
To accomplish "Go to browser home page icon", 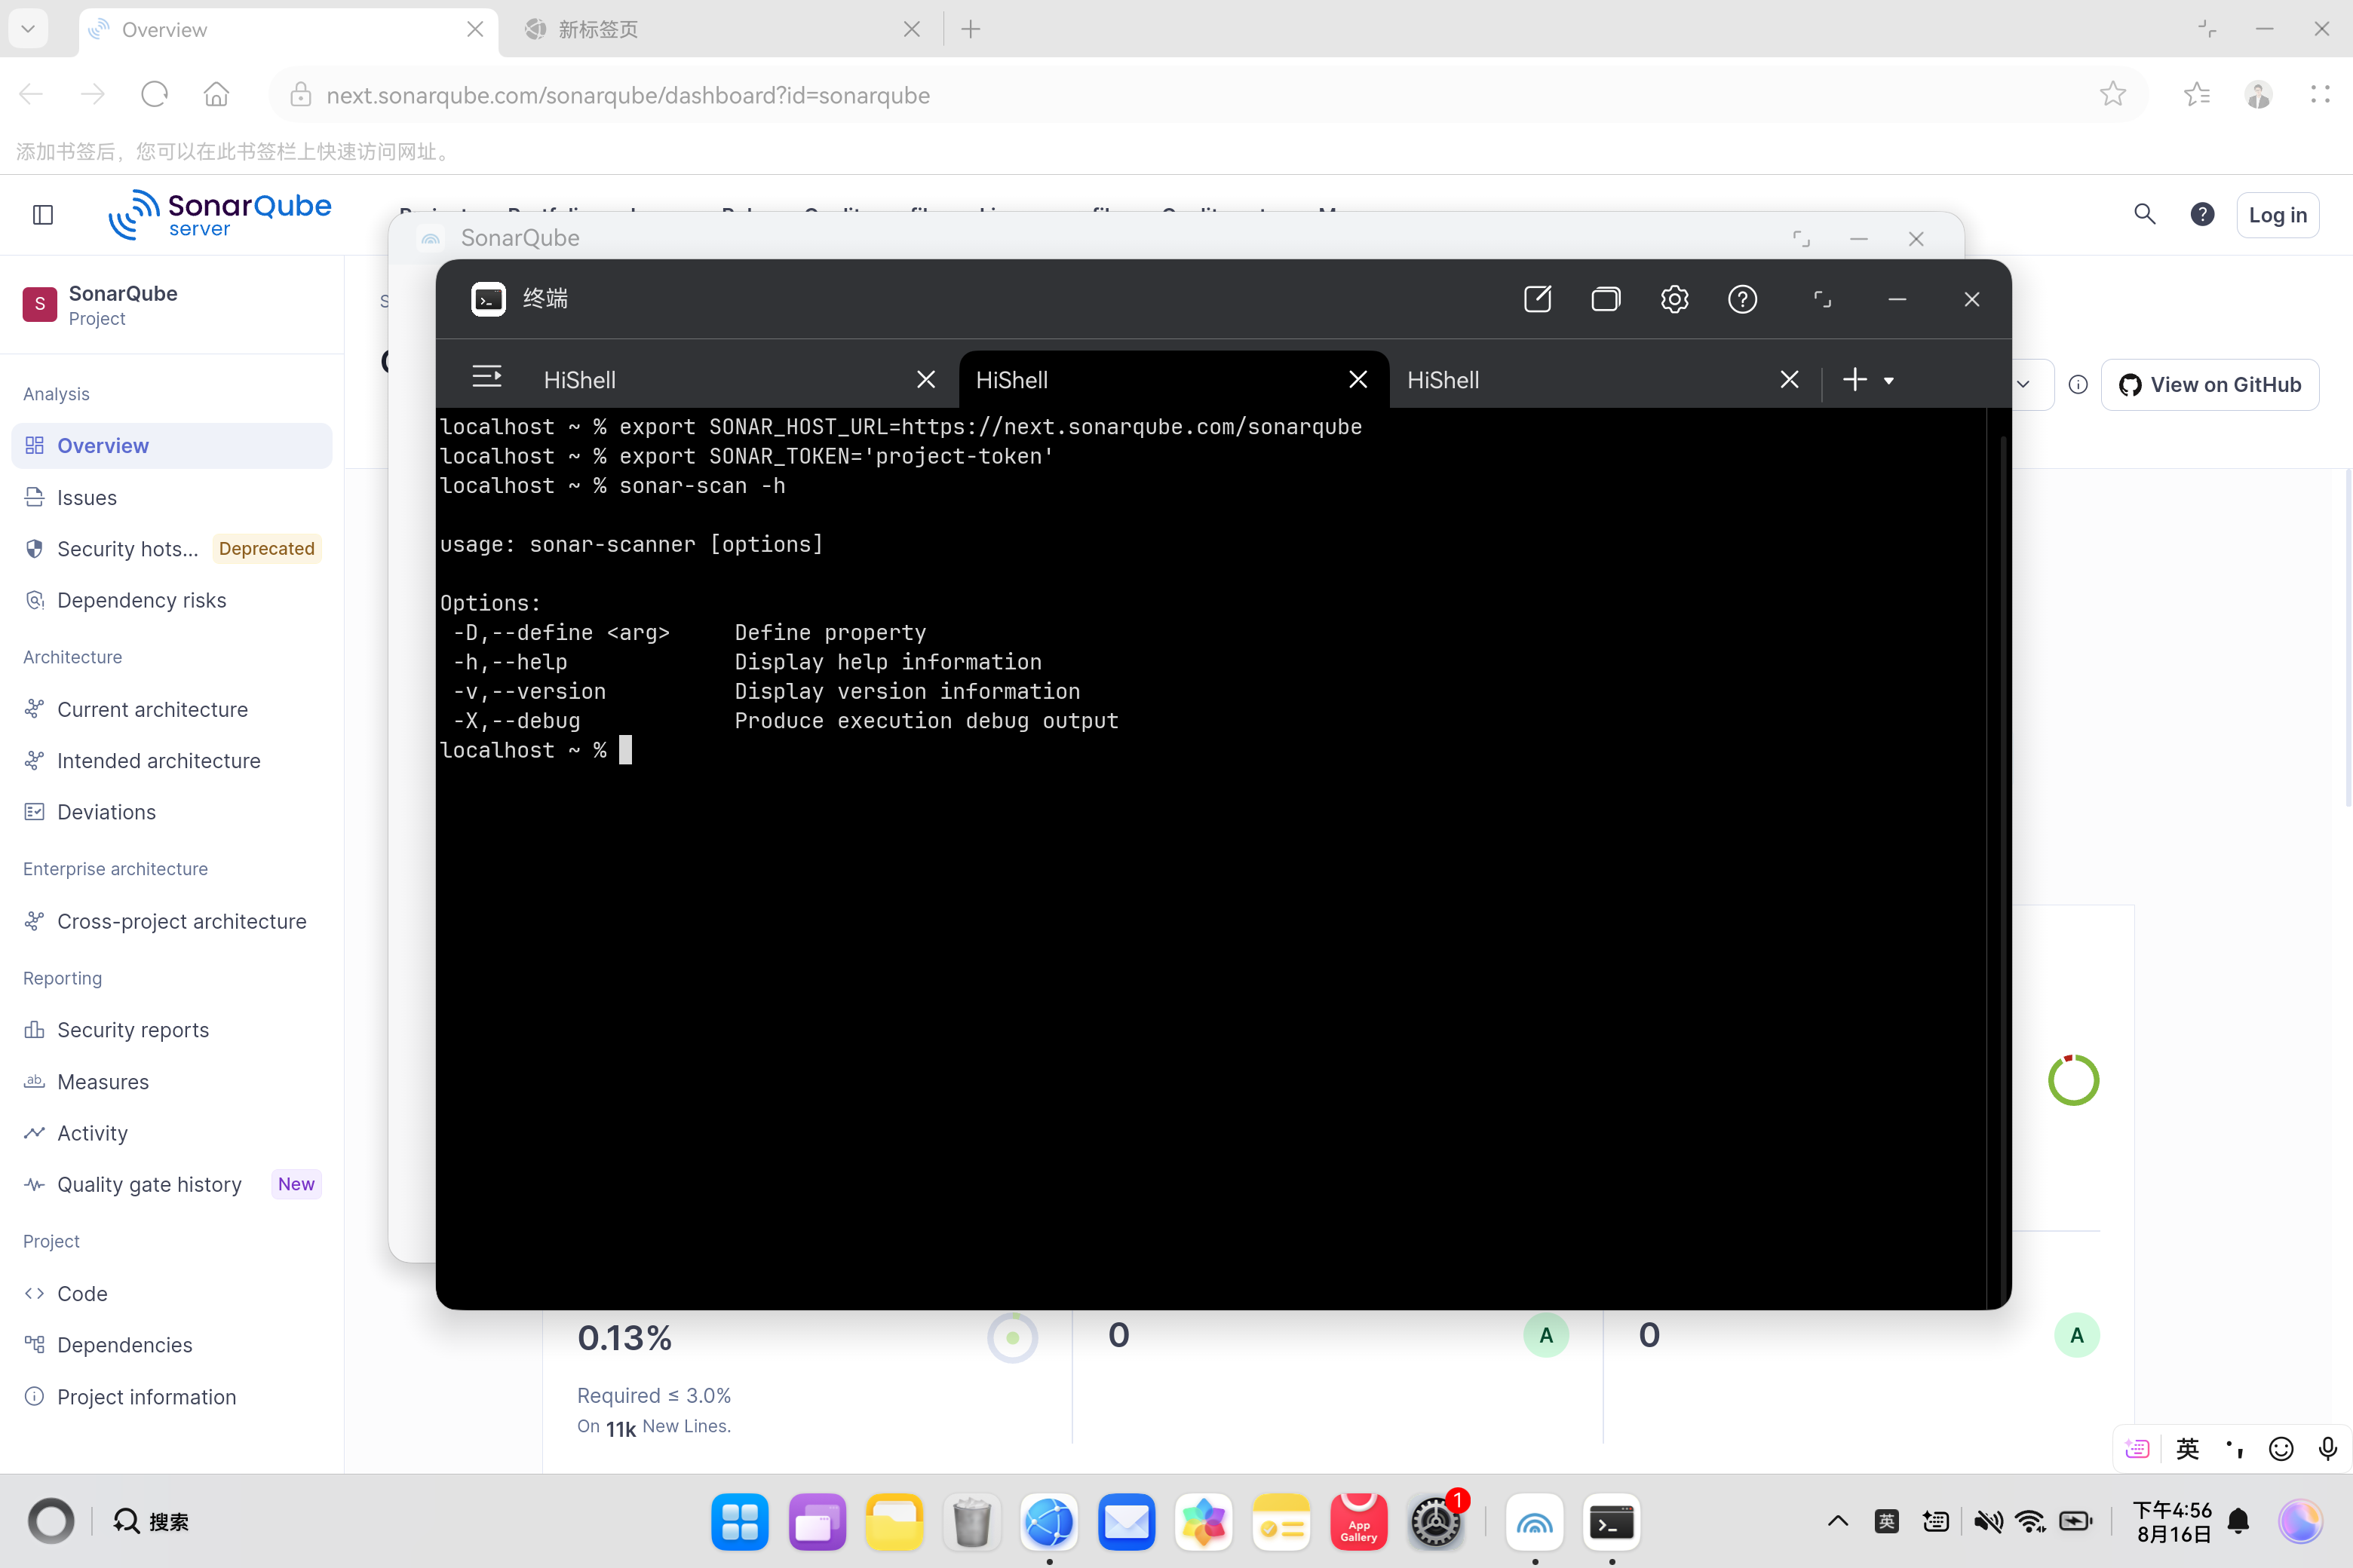I will tap(216, 95).
